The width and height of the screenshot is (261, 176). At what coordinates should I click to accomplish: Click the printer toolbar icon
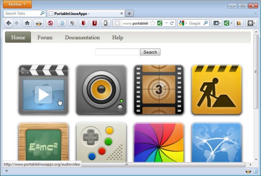point(39,23)
